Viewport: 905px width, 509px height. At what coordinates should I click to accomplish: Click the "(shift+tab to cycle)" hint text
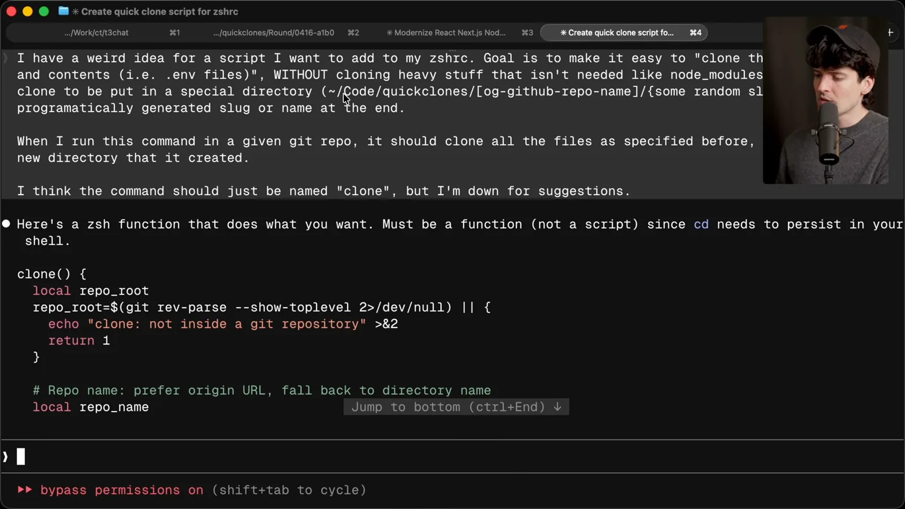point(289,490)
